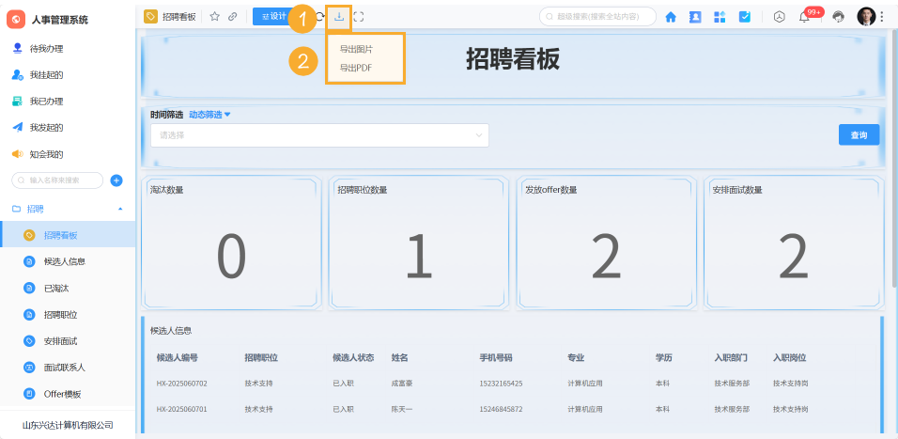This screenshot has height=439, width=898.
Task: Click the 查询 button
Action: (859, 135)
